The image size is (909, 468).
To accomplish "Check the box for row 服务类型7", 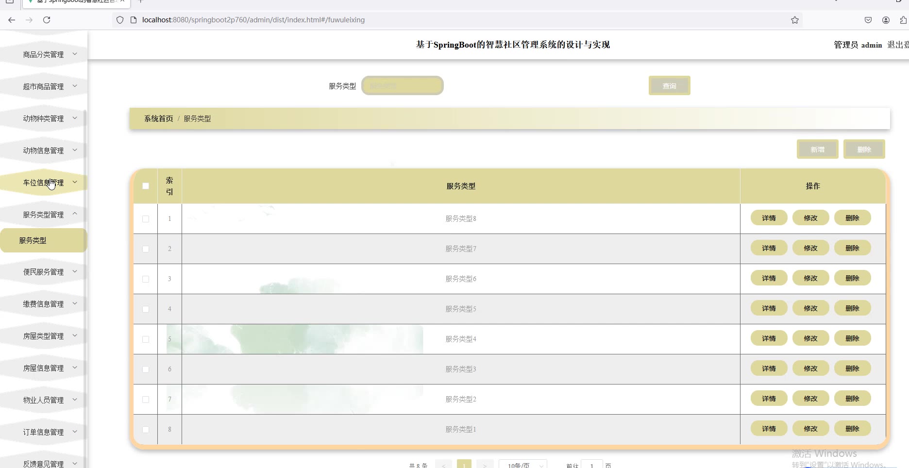I will [x=146, y=249].
